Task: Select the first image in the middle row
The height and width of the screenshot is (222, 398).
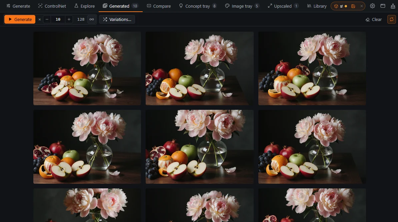Action: (x=87, y=147)
